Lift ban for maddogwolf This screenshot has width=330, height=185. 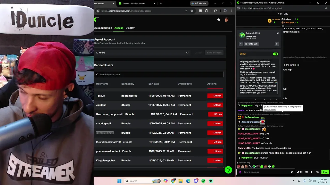pyautogui.click(x=215, y=123)
